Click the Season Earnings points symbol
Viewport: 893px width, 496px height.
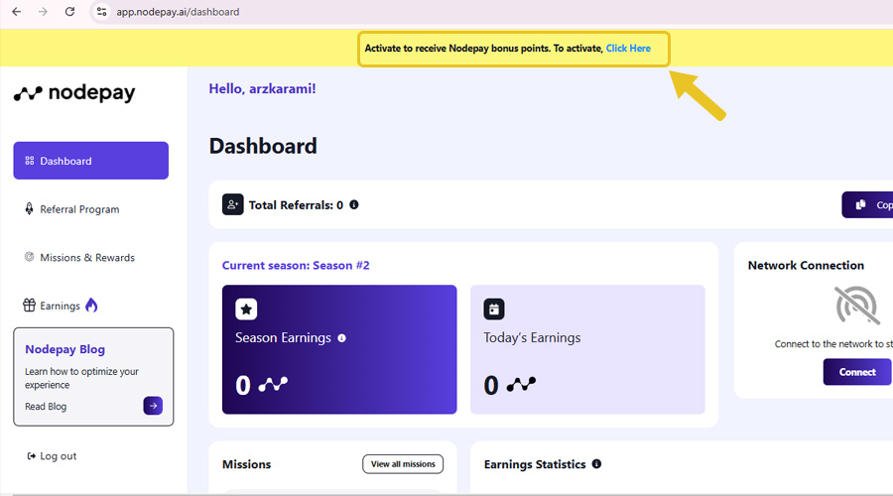pyautogui.click(x=274, y=384)
